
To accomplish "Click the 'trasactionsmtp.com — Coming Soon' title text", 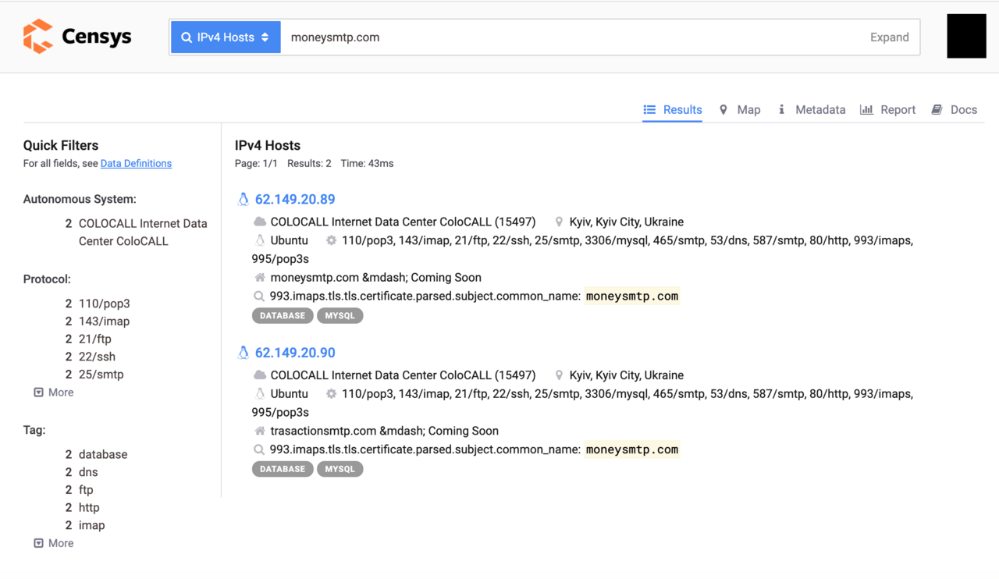I will click(x=384, y=431).
